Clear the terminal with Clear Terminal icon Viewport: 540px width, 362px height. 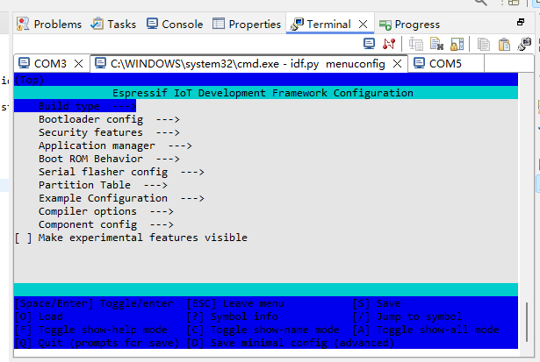tap(436, 44)
